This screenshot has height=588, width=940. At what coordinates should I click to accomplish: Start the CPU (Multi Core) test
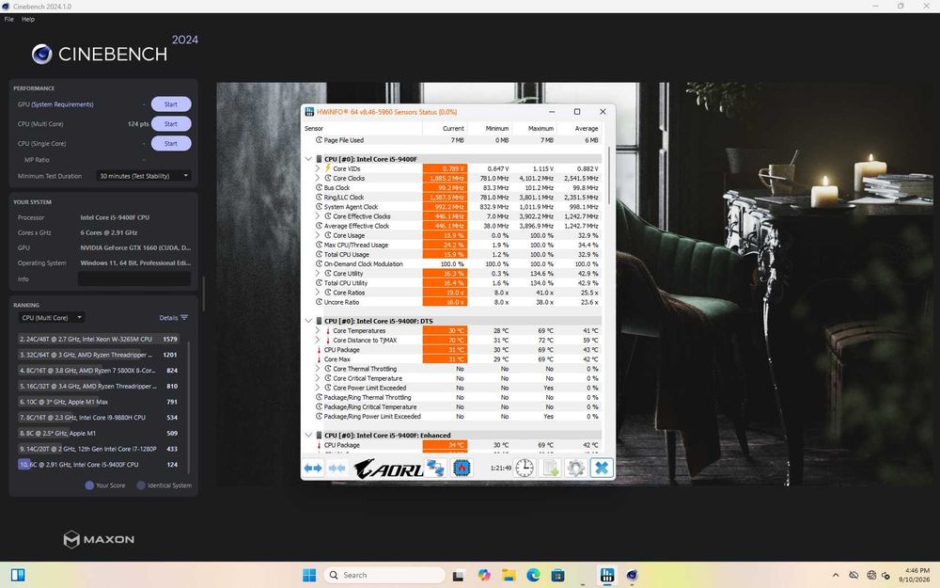coord(171,123)
